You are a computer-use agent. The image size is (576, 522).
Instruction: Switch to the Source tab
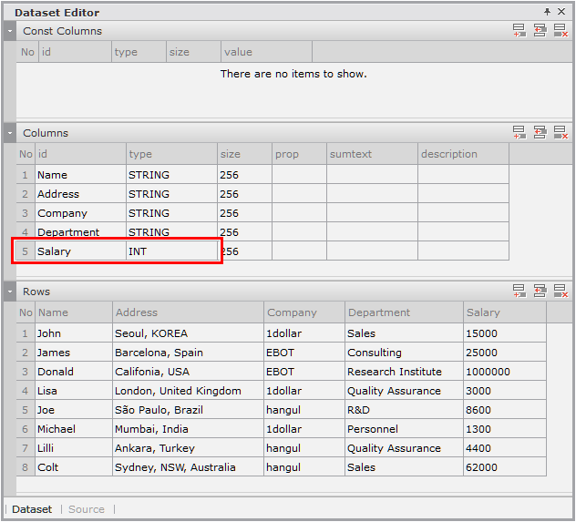(87, 509)
